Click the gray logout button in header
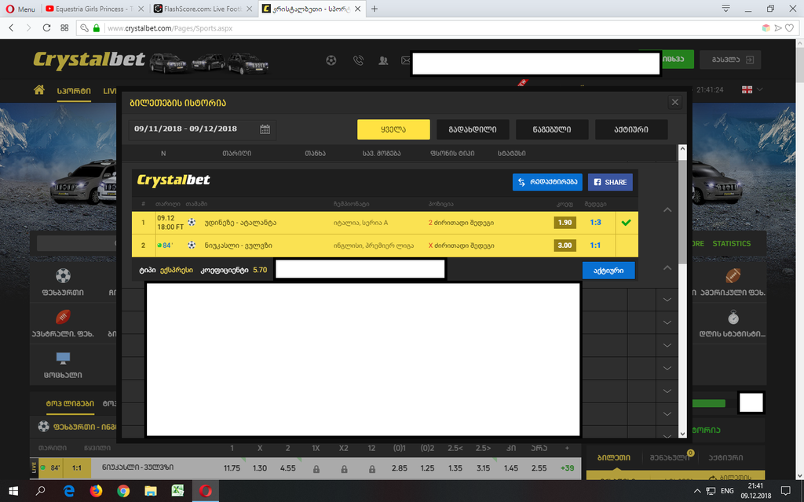This screenshot has height=502, width=804. [730, 60]
